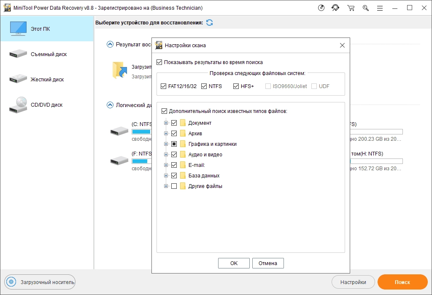Screen dimensions: 432x295
Task: Click the E-mail folder icon
Action: point(183,165)
